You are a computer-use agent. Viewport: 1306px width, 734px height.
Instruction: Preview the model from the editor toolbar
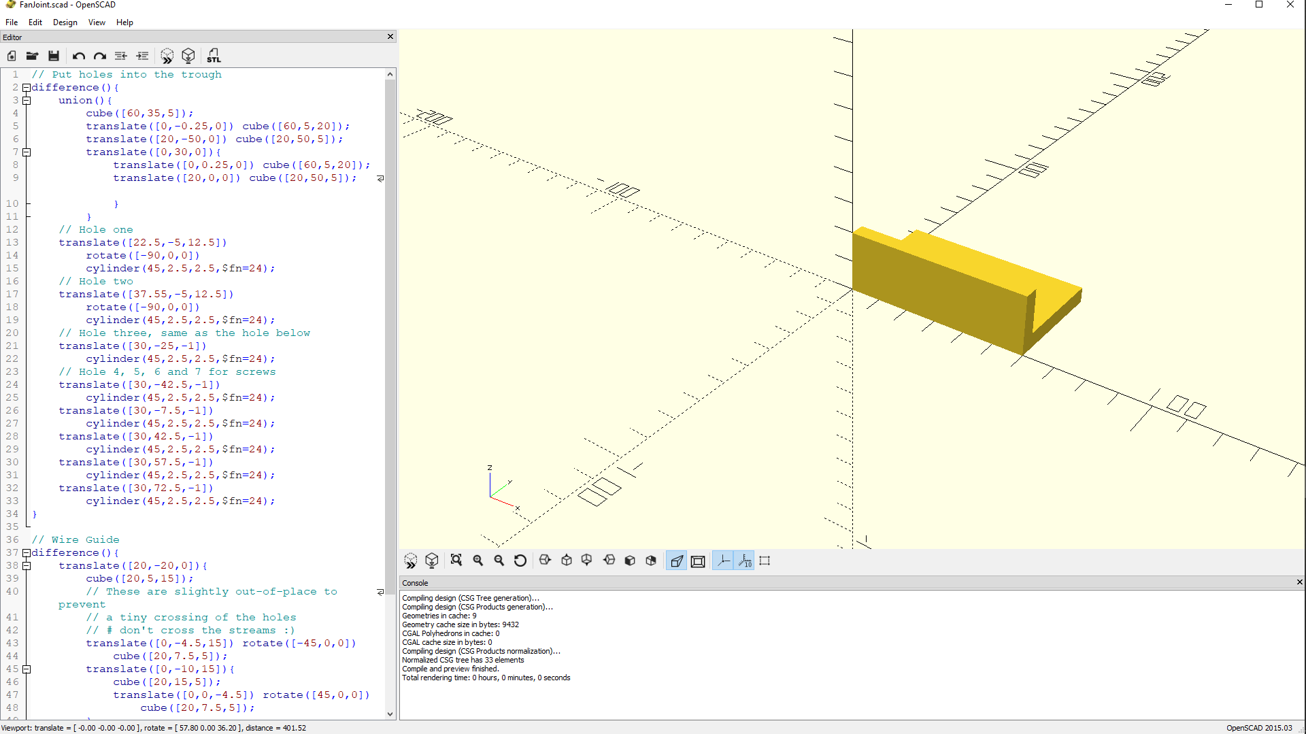167,56
